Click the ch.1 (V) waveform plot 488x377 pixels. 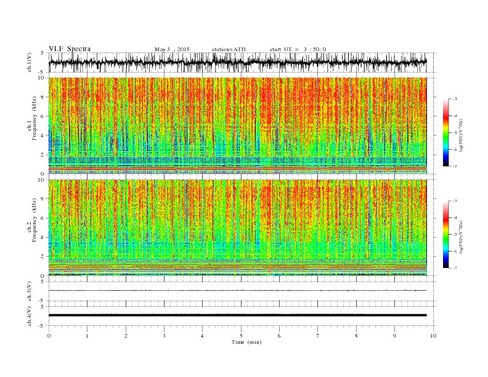pyautogui.click(x=238, y=62)
